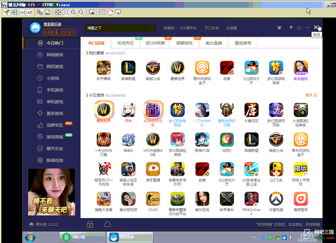Select 热门游戏 tab
This screenshot has height=243, width=336.
96,43
